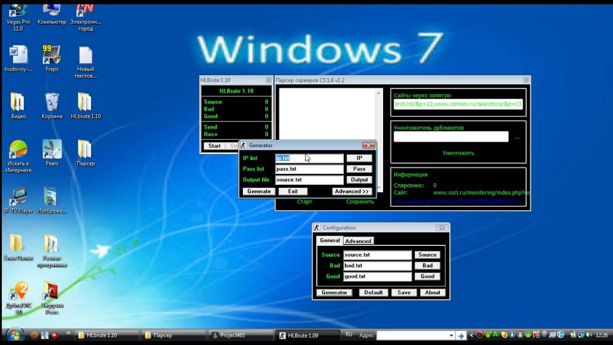Expand the system tray arrow

point(472,335)
